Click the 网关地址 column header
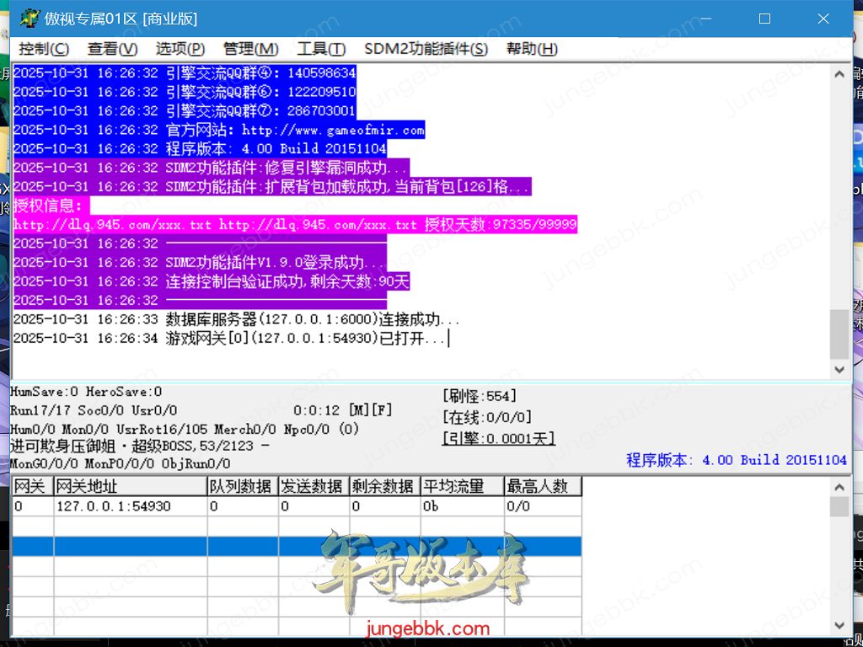This screenshot has height=647, width=863. point(130,486)
